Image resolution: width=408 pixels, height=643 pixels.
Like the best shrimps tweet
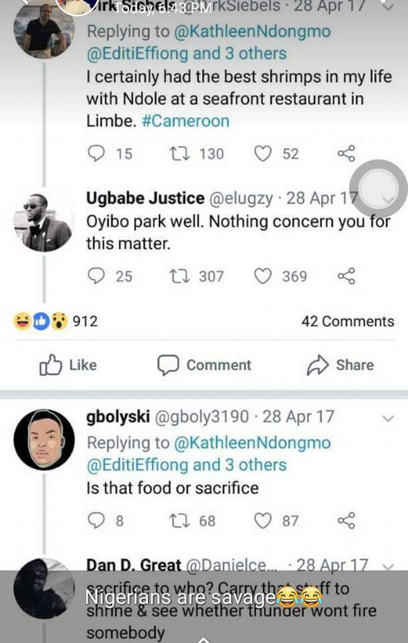pyautogui.click(x=264, y=154)
